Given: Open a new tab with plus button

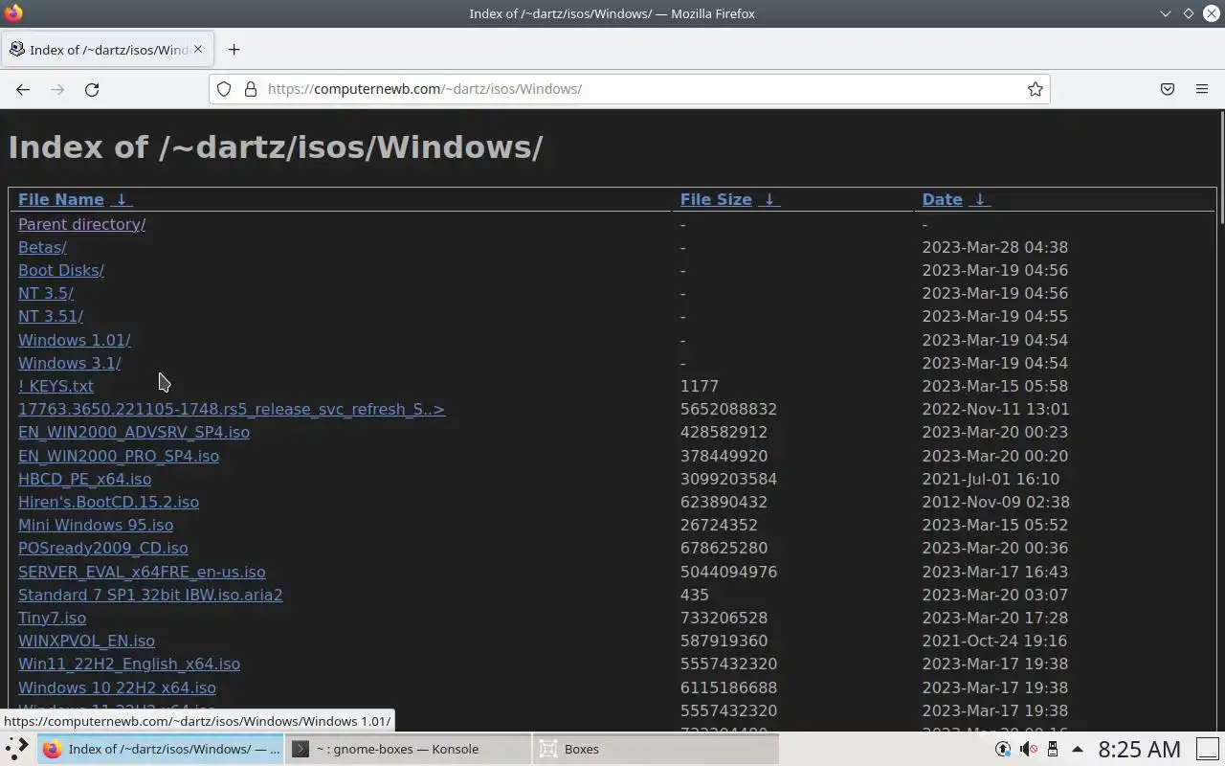Looking at the screenshot, I should tap(234, 50).
